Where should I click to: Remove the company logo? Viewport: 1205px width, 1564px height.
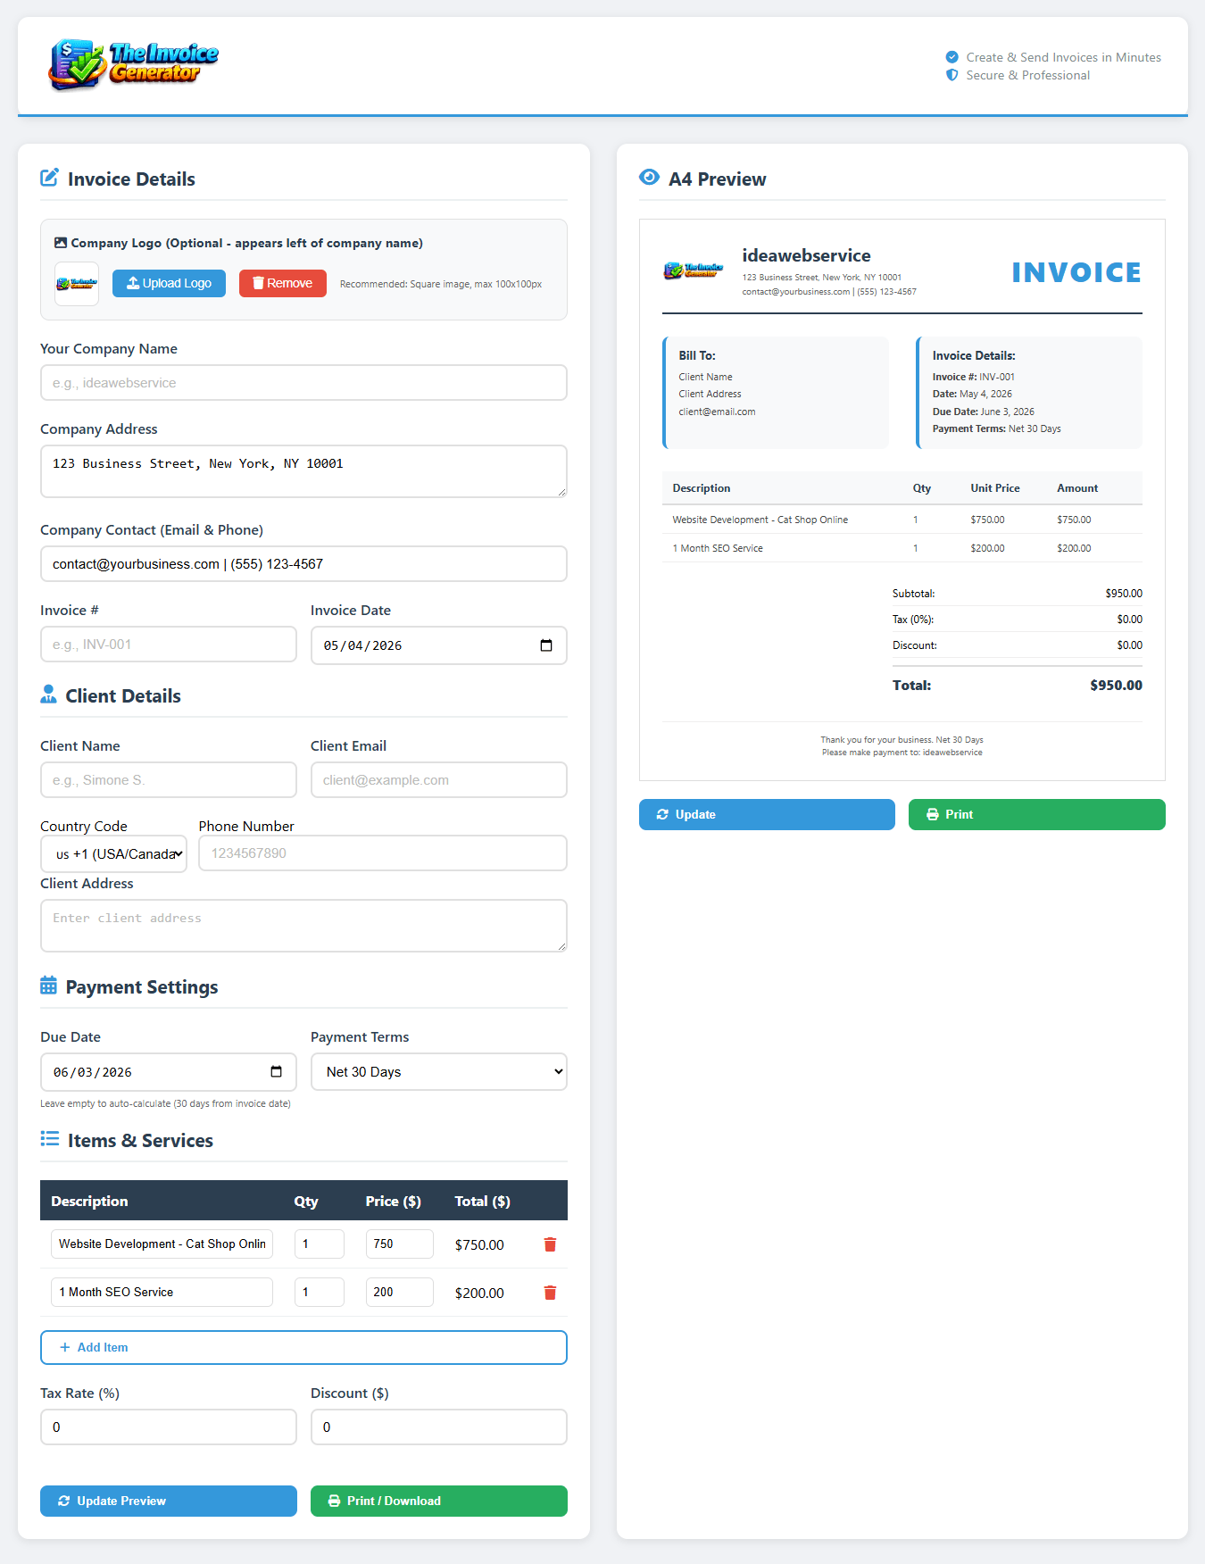click(282, 283)
